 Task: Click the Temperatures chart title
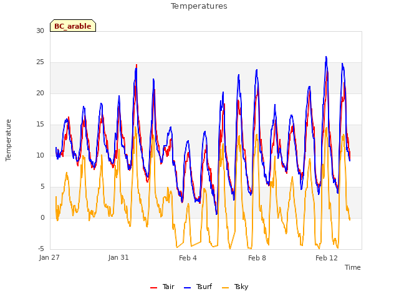click(x=199, y=6)
